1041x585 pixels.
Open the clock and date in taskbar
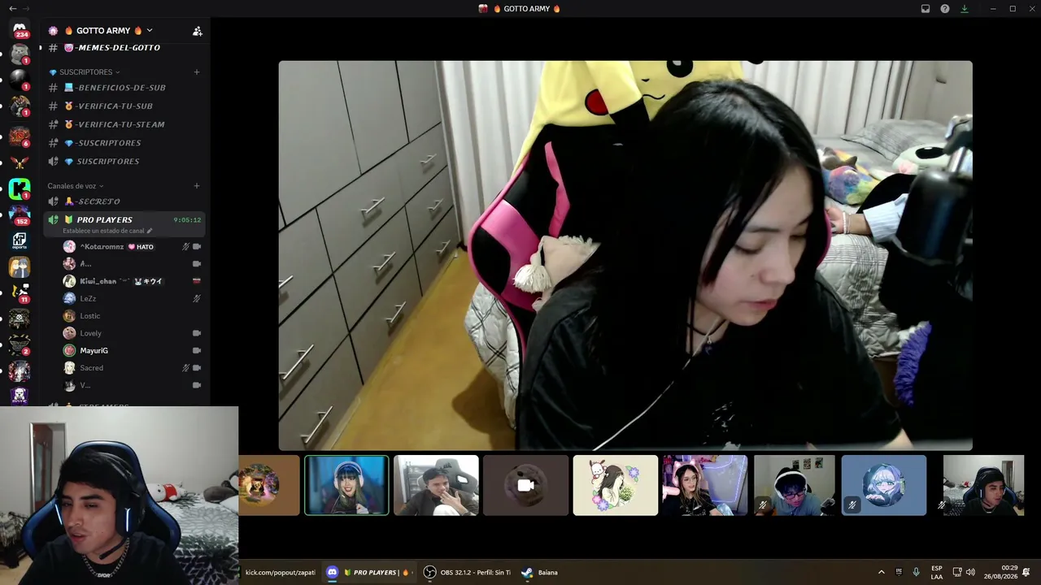(x=1000, y=572)
